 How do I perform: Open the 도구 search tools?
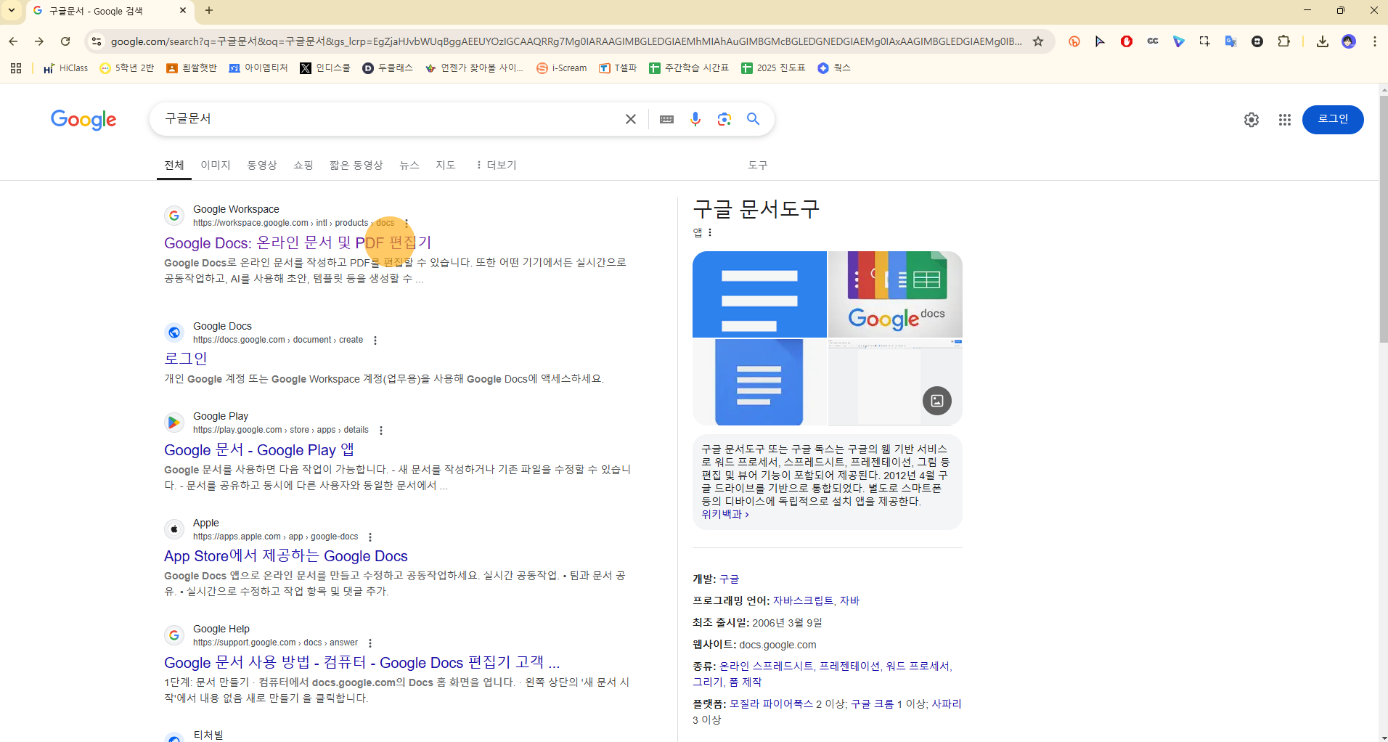click(x=758, y=165)
